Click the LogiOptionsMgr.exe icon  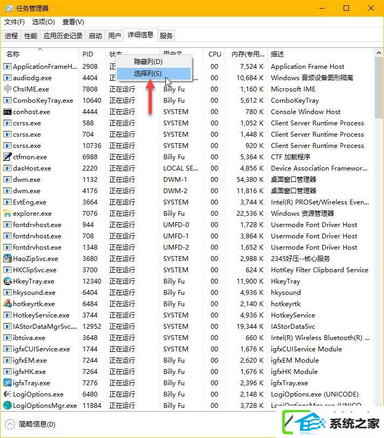pos(8,405)
